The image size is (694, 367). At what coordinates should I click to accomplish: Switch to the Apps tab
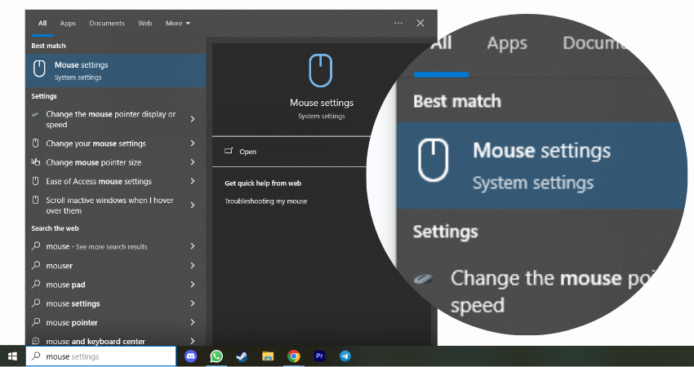[x=68, y=24]
